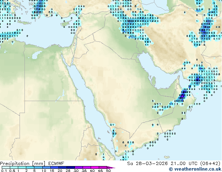Pick the 15–20 mm legend color swatch
Viewport: 222px width, 172px height.
click(54, 167)
